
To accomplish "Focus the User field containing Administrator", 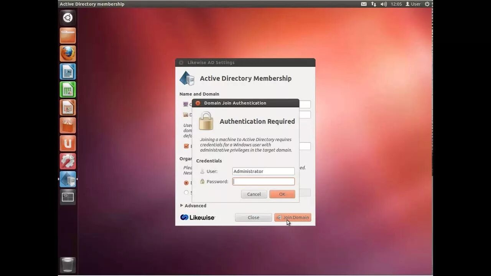I will pyautogui.click(x=264, y=171).
